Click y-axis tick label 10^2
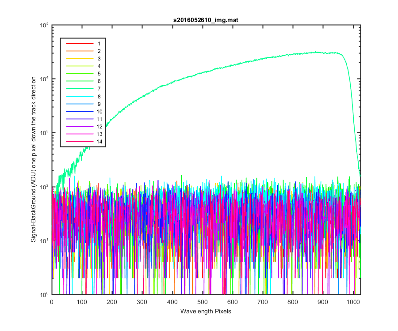 45,187
